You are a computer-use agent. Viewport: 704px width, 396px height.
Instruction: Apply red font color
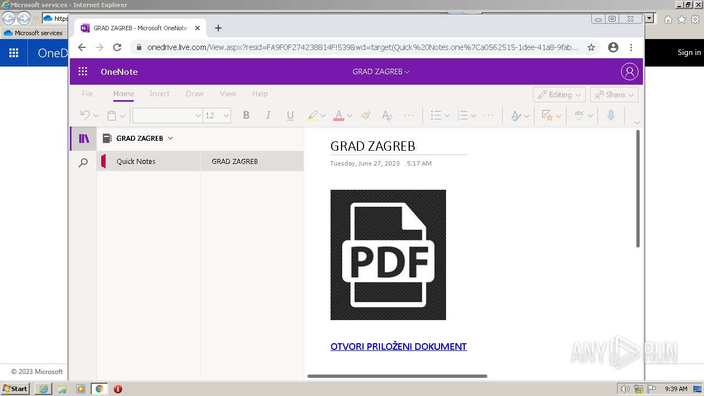click(339, 116)
